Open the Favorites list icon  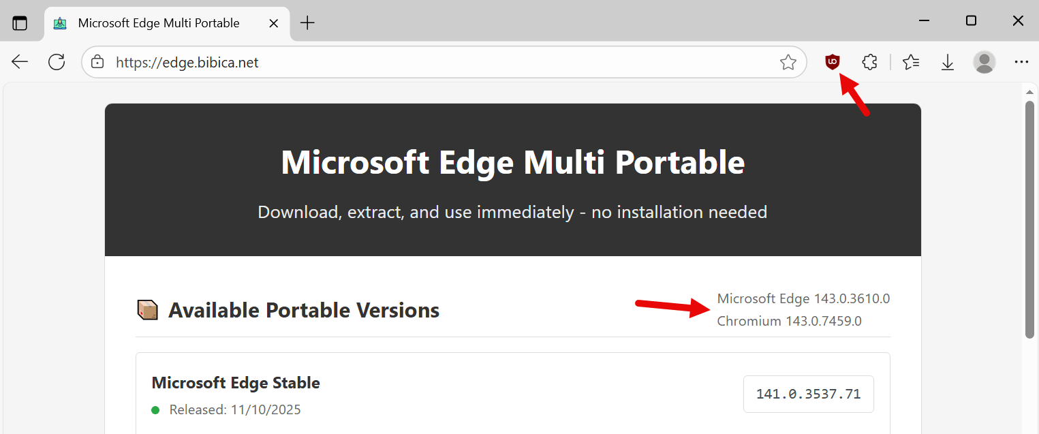[911, 62]
